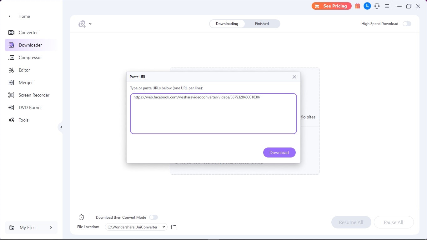Close the Paste URL dialog
Image resolution: width=427 pixels, height=240 pixels.
pyautogui.click(x=294, y=77)
